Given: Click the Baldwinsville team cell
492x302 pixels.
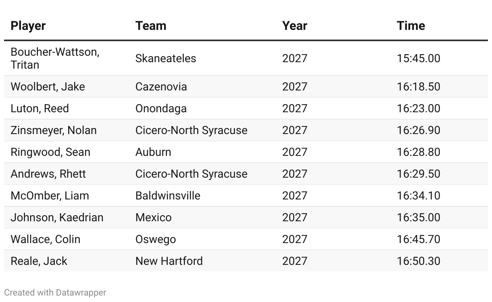Looking at the screenshot, I should click(168, 196).
